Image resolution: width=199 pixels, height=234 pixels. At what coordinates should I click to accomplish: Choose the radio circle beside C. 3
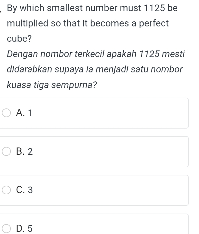coord(7,190)
